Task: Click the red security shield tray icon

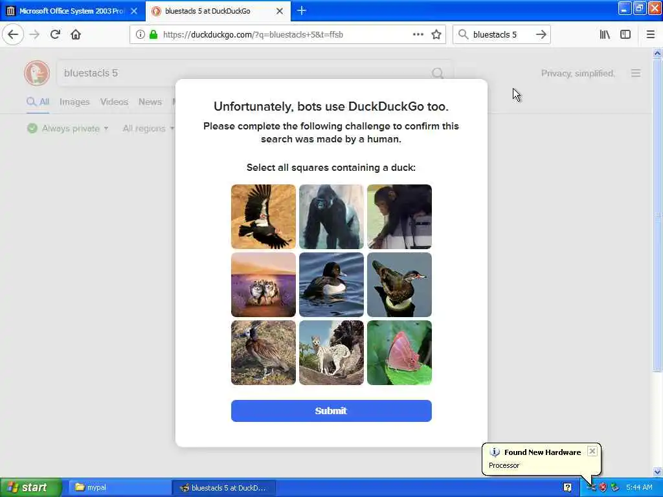Action: click(x=603, y=487)
